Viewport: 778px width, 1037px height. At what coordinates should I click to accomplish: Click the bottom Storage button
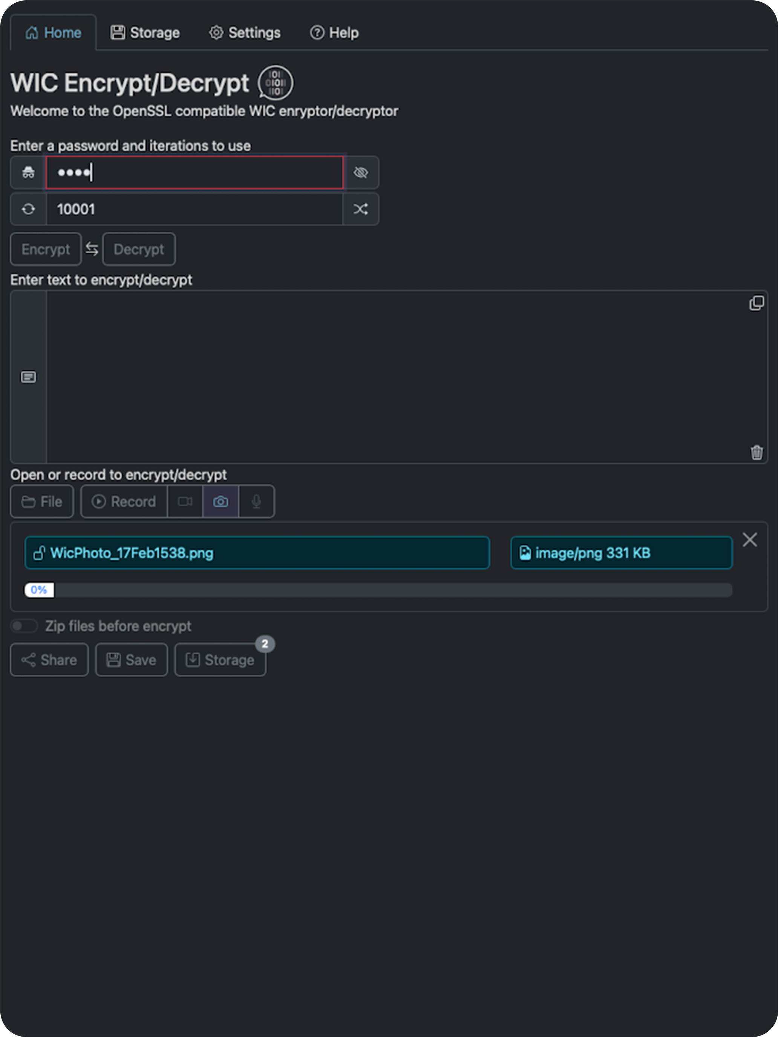coord(221,660)
